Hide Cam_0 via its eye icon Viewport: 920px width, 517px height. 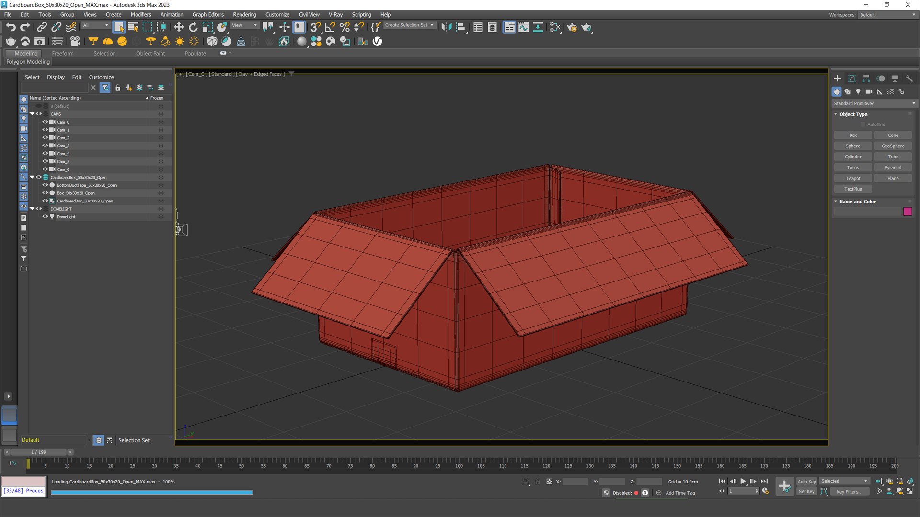pyautogui.click(x=45, y=122)
